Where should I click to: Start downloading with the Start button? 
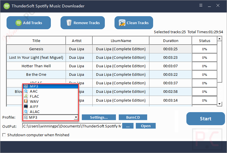click(206, 119)
